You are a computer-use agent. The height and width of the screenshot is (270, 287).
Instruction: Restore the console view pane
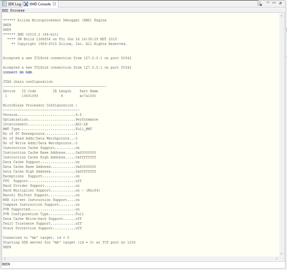tap(280, 3)
